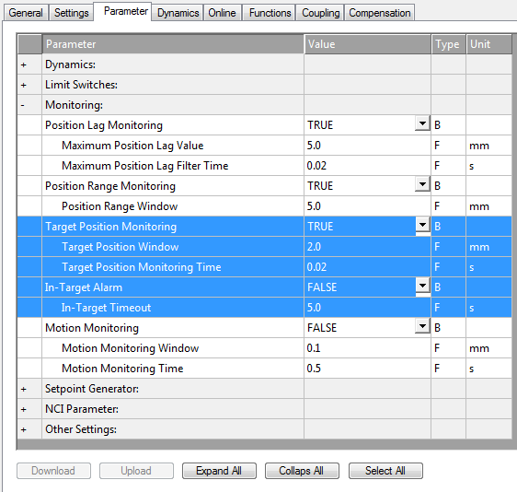Open the Settings tab
Image resolution: width=517 pixels, height=492 pixels.
pos(71,13)
